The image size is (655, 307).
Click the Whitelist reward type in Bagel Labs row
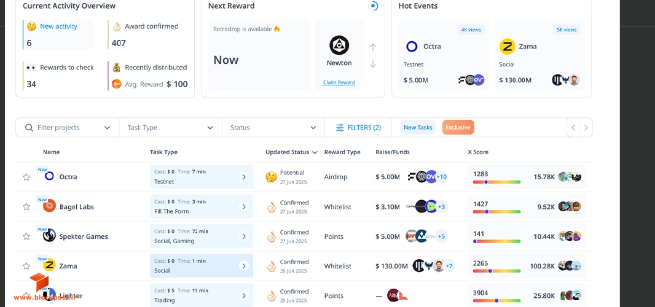click(x=337, y=207)
